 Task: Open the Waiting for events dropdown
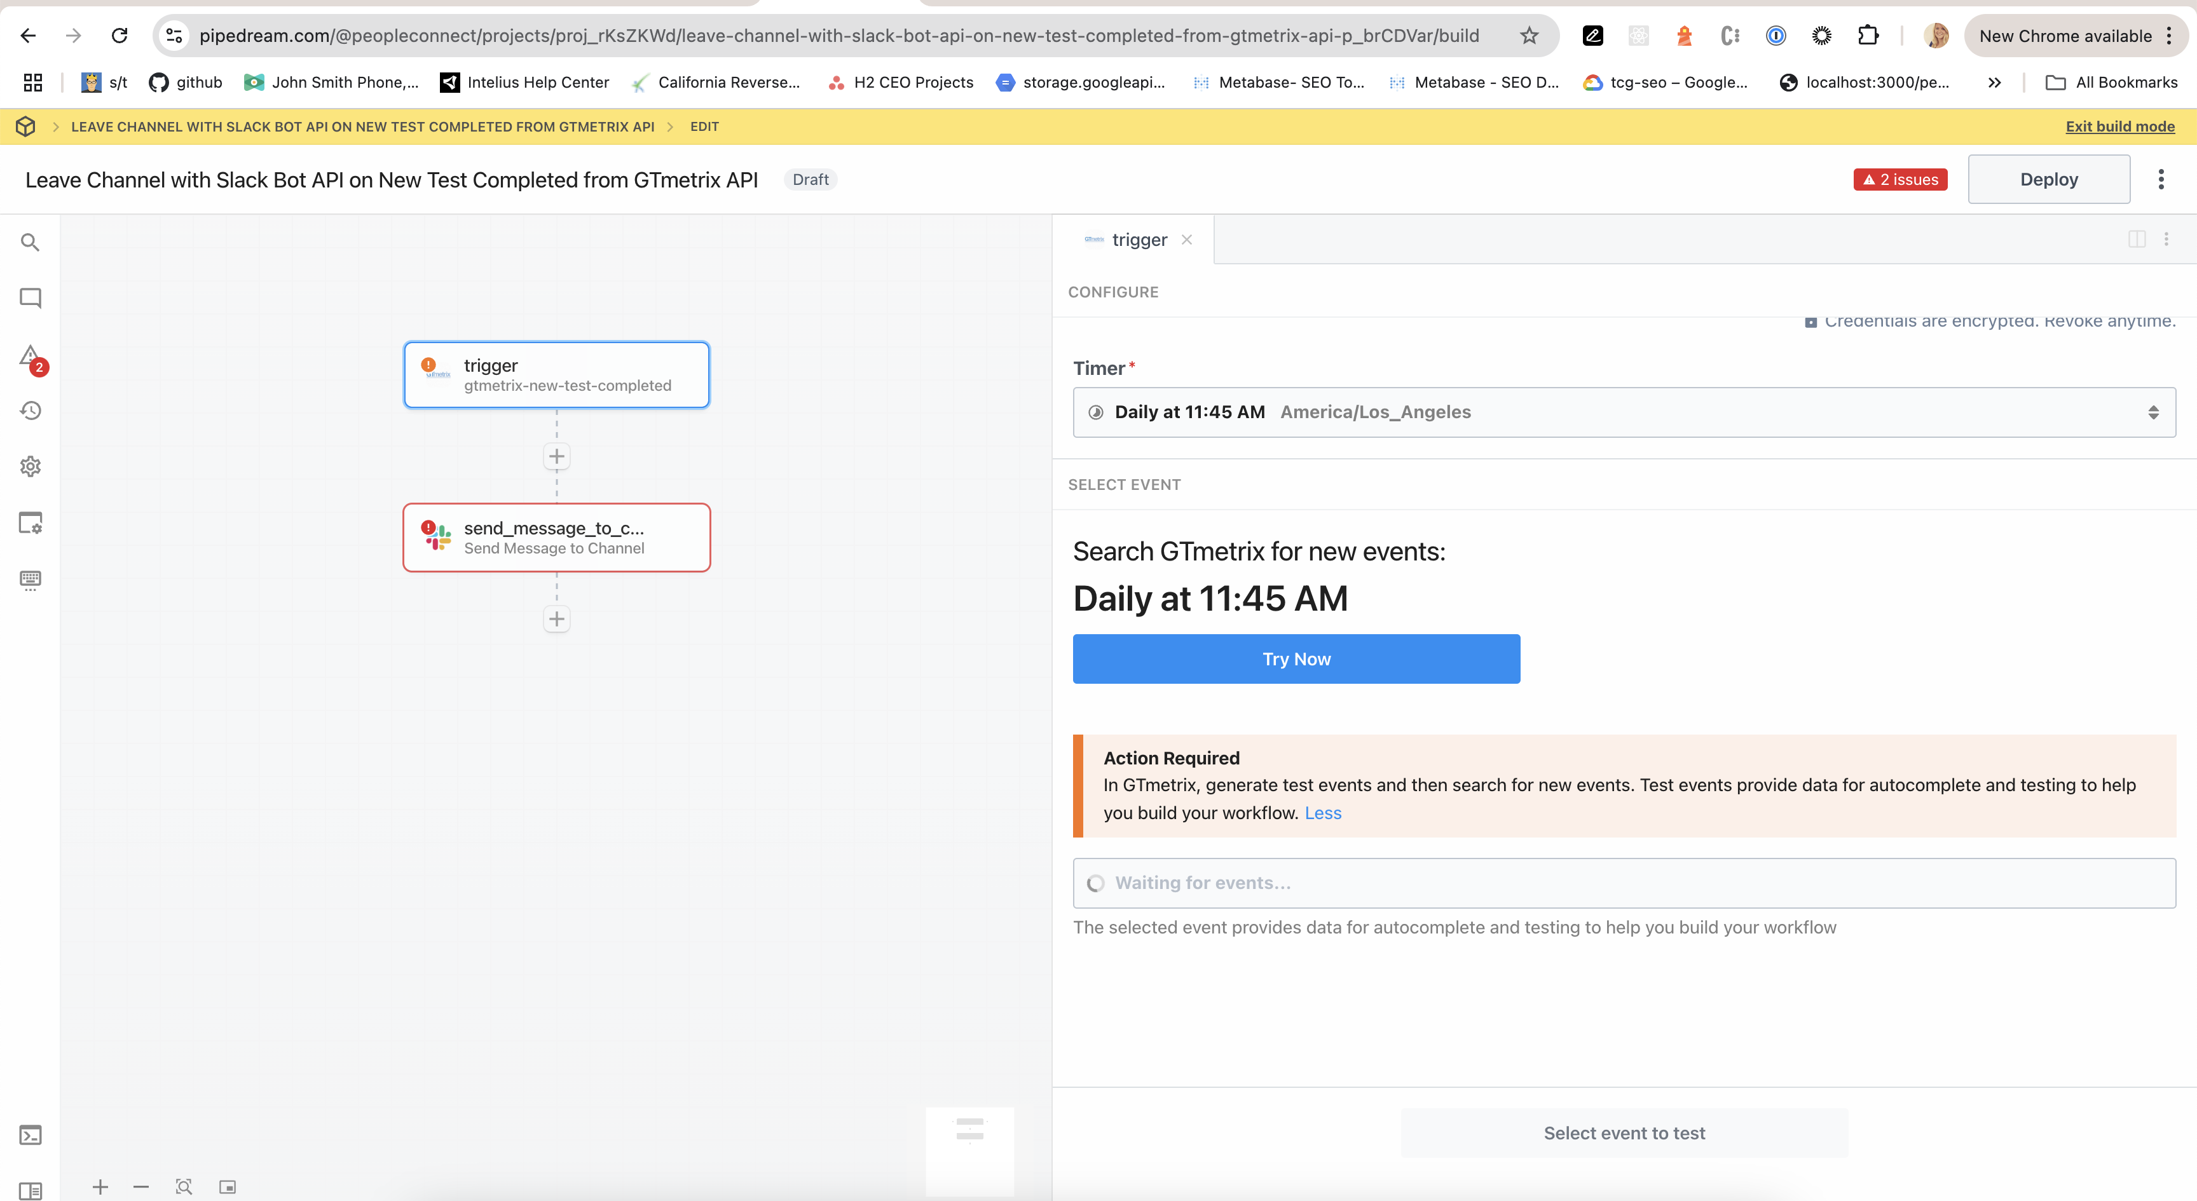pos(1624,883)
